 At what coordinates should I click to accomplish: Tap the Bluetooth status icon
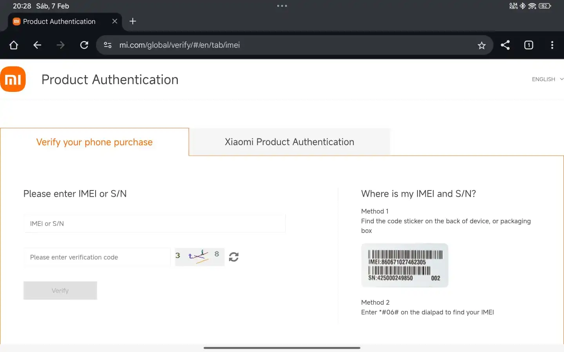coord(522,6)
